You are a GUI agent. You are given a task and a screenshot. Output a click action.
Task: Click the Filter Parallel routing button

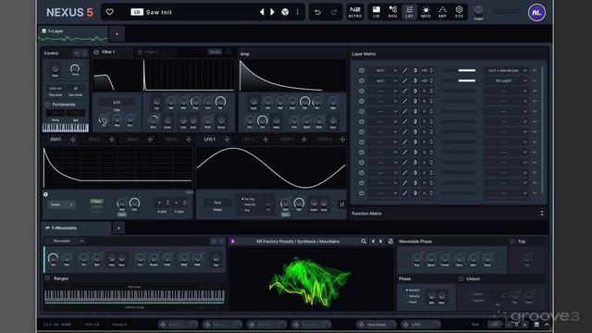pyautogui.click(x=216, y=52)
